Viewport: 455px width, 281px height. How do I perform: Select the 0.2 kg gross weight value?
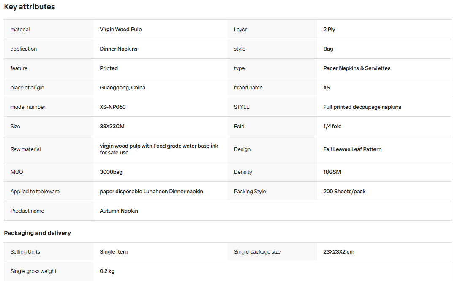(107, 271)
